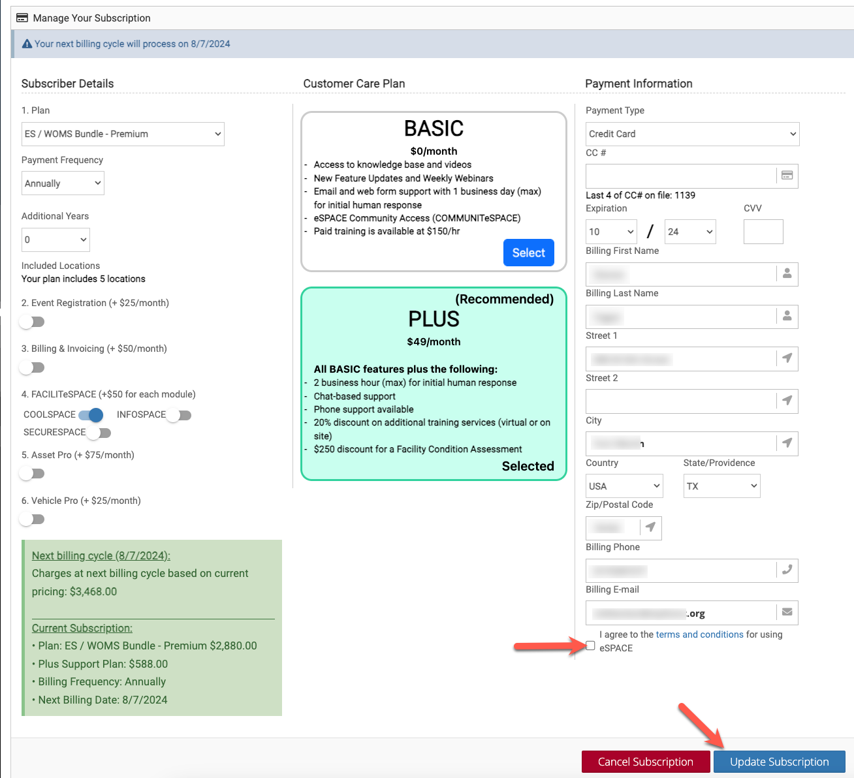Click the 'Current Subscription:' heading
Screen dimensions: 854x778
click(82, 628)
